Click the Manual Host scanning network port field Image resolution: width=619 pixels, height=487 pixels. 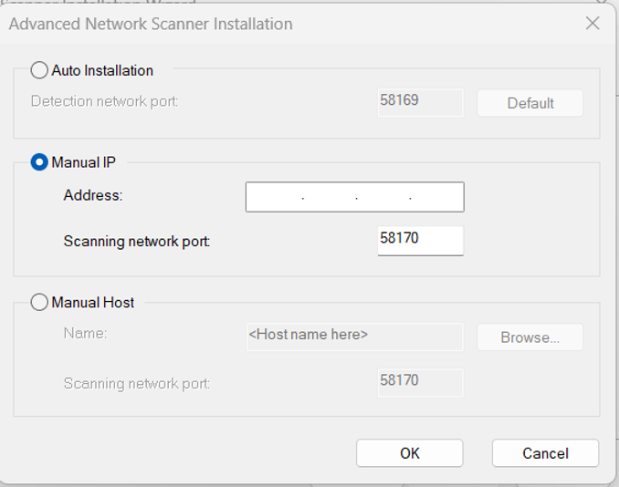click(420, 382)
